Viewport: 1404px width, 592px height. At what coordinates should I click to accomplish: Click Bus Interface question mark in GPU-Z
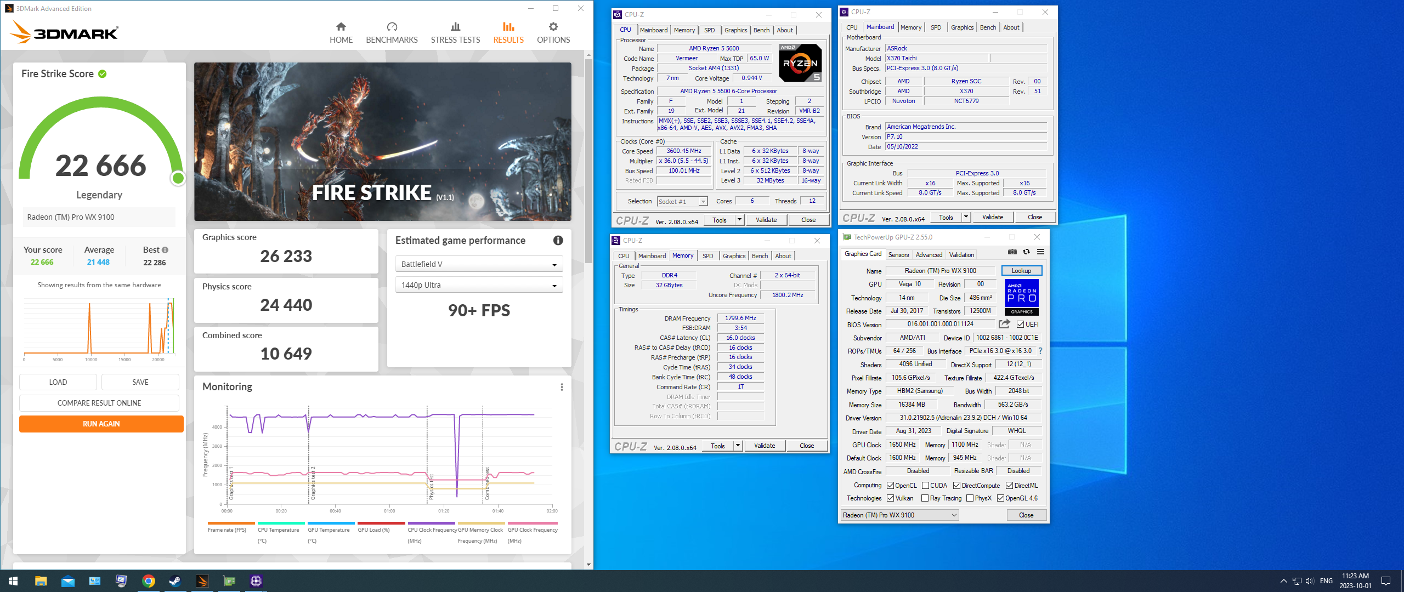click(1040, 351)
